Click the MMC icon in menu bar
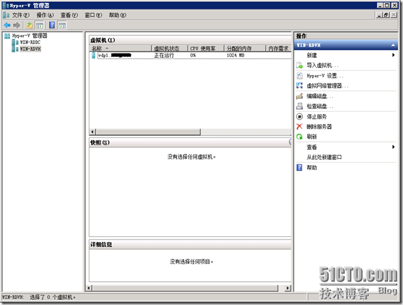 (6, 15)
